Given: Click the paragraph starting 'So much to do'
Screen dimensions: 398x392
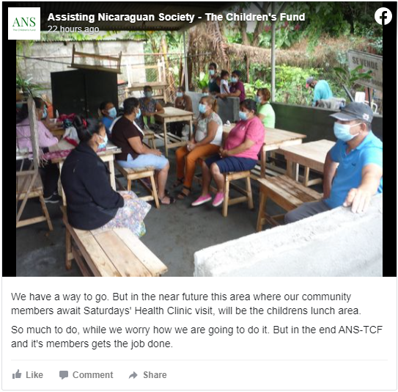Looking at the screenshot, I should coord(196,337).
